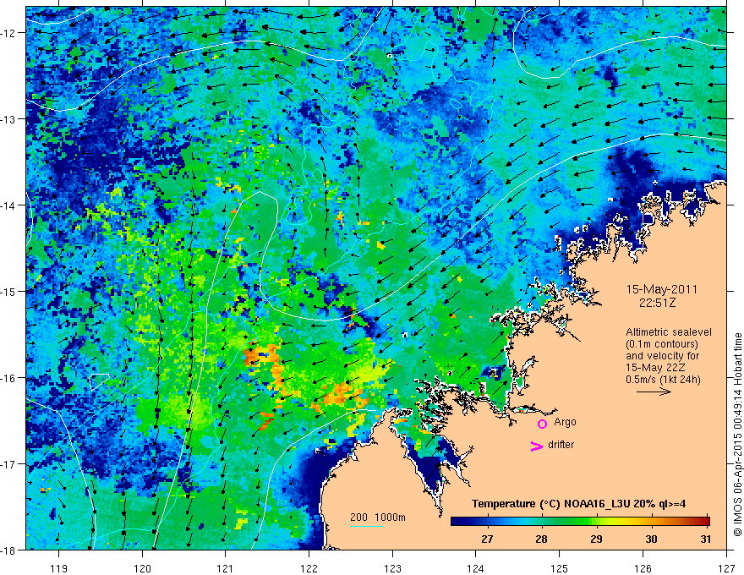Click latitude axis label '-16'
744x575 pixels.
[x=8, y=378]
